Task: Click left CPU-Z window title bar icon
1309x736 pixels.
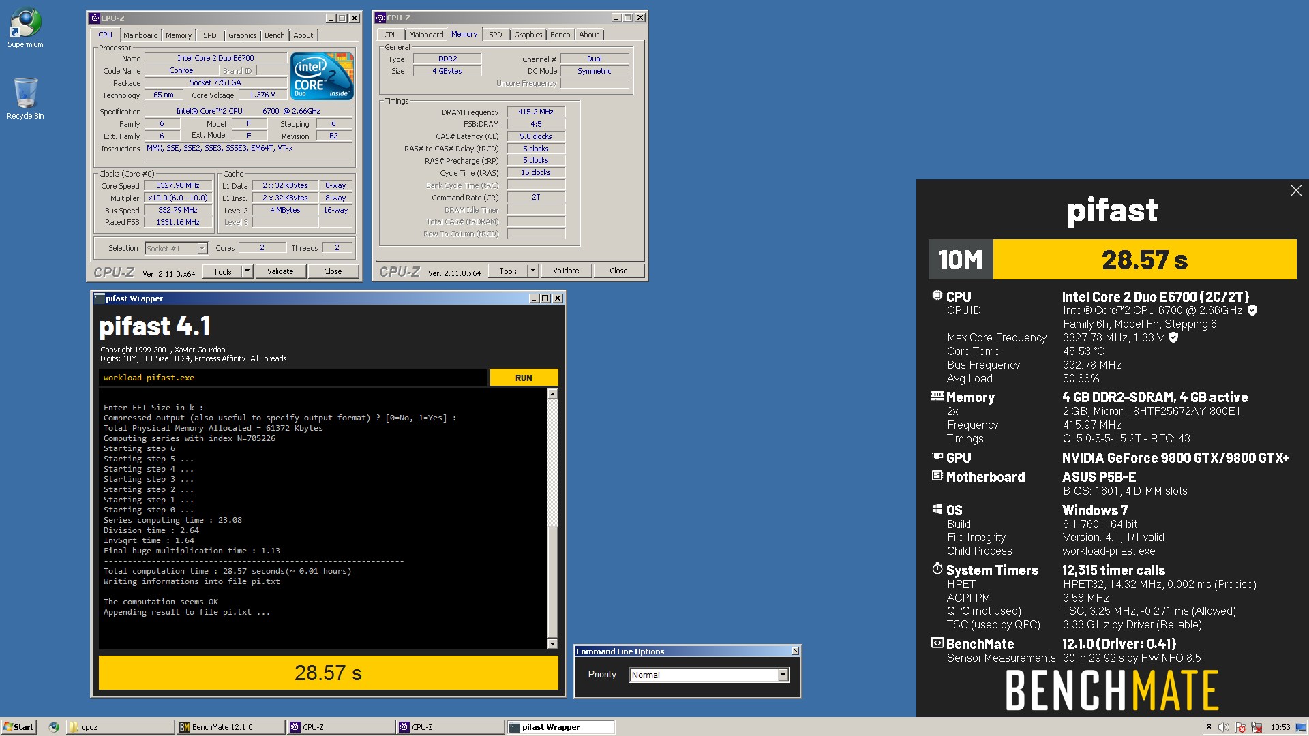Action: click(x=95, y=18)
